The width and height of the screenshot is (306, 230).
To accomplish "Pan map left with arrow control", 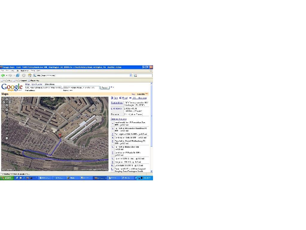I will 4,102.
